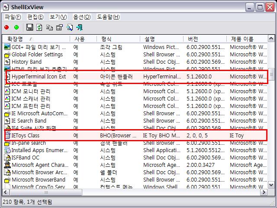Click the '5.1.2600.5512...' version cell

pos(206,150)
